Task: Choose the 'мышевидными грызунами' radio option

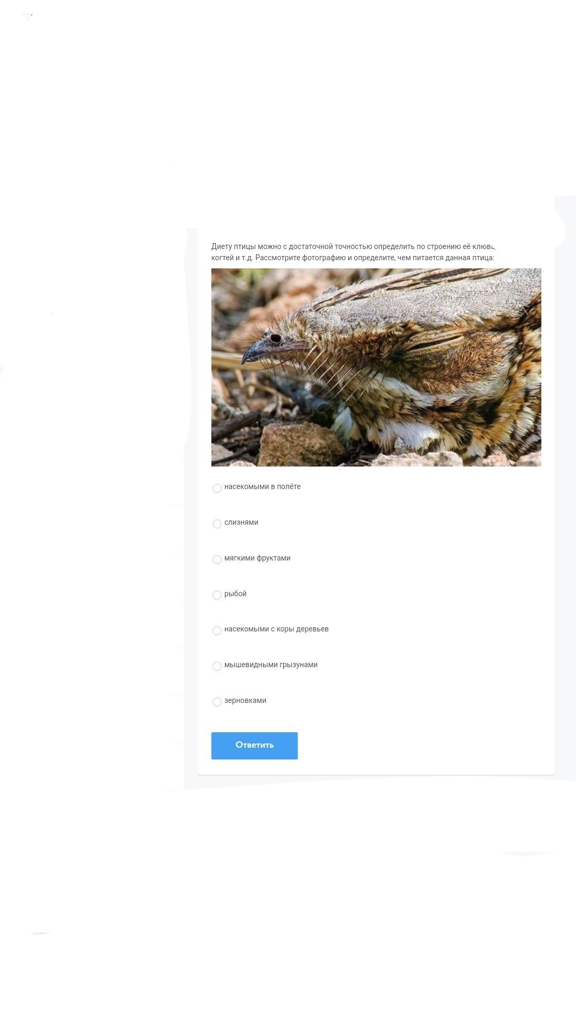Action: click(x=217, y=666)
